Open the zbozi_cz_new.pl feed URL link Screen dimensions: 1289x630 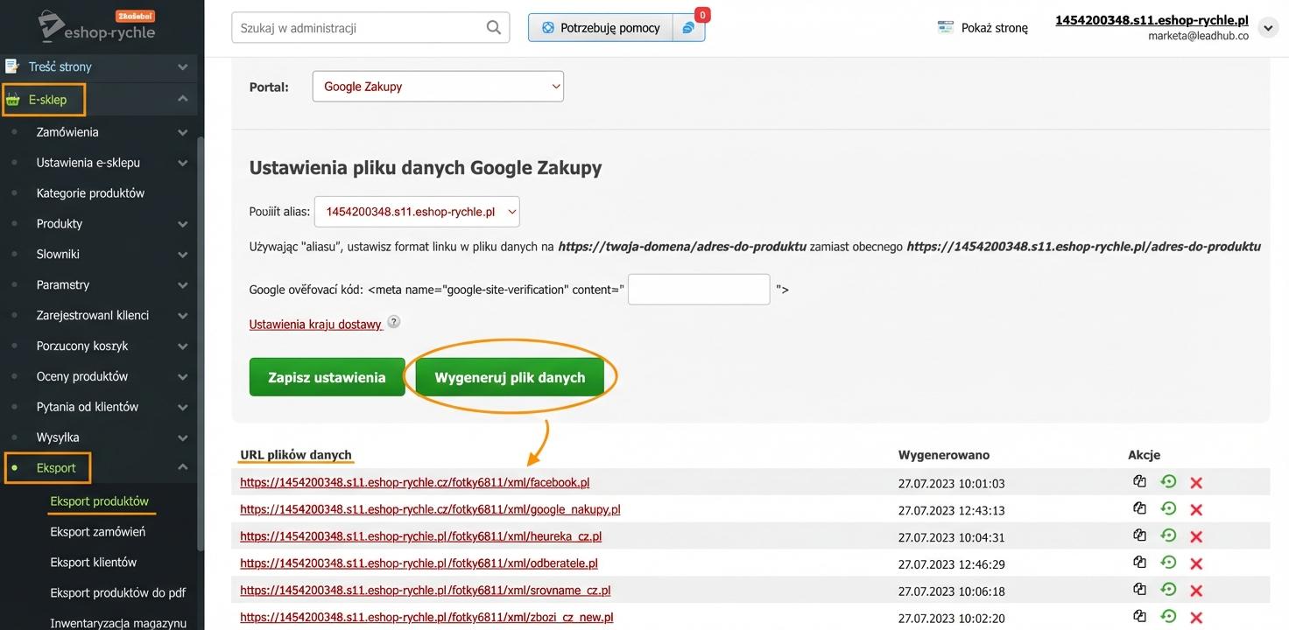(426, 617)
